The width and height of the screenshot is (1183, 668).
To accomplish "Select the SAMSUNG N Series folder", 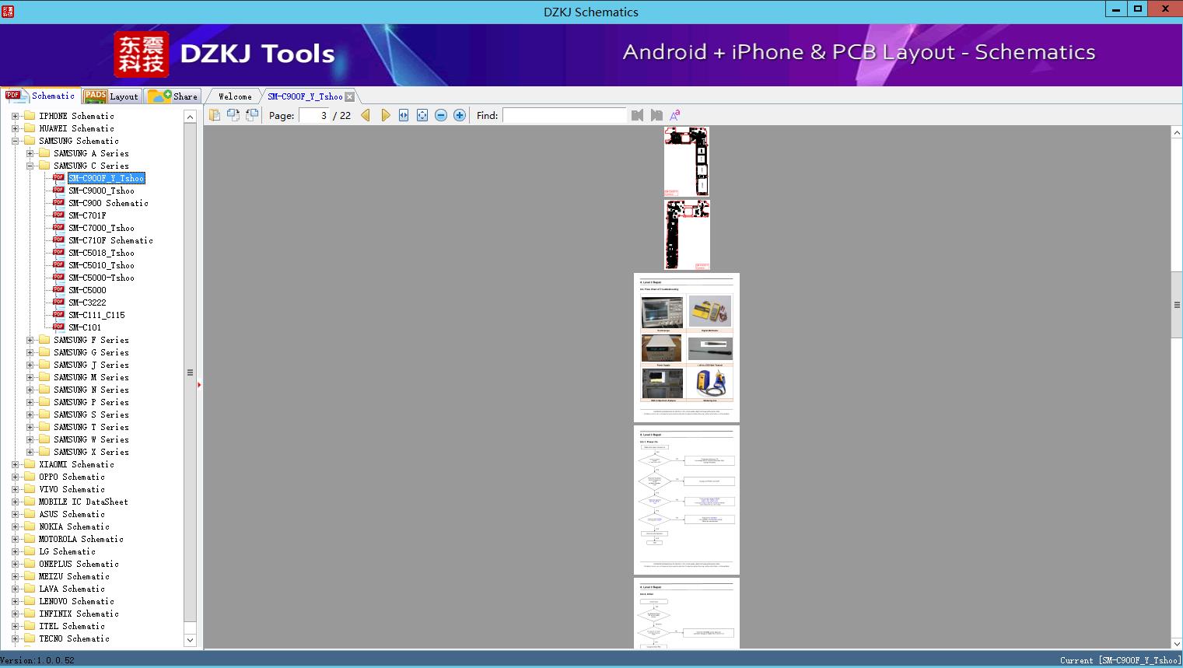I will pyautogui.click(x=91, y=390).
